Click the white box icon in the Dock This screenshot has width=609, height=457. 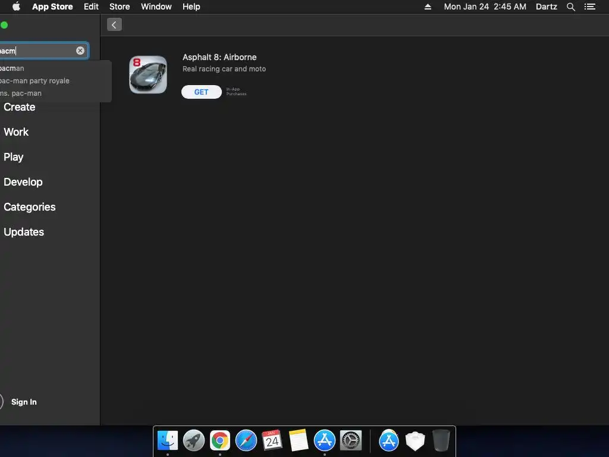click(415, 442)
